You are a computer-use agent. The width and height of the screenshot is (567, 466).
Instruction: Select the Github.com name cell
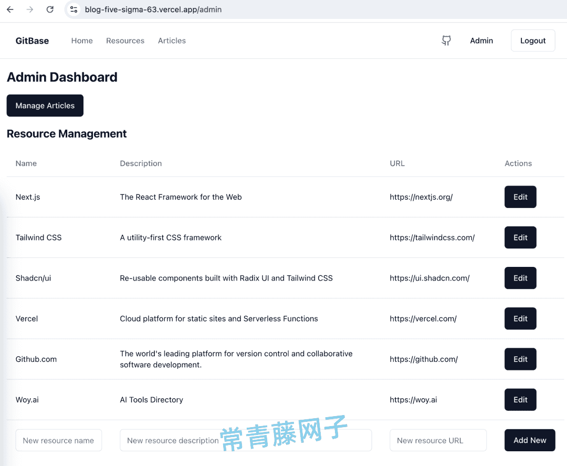[36, 359]
